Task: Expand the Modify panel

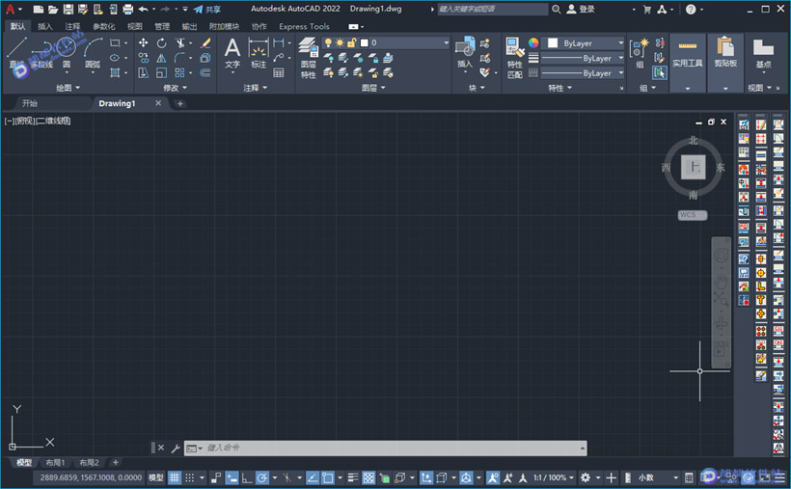Action: click(175, 88)
